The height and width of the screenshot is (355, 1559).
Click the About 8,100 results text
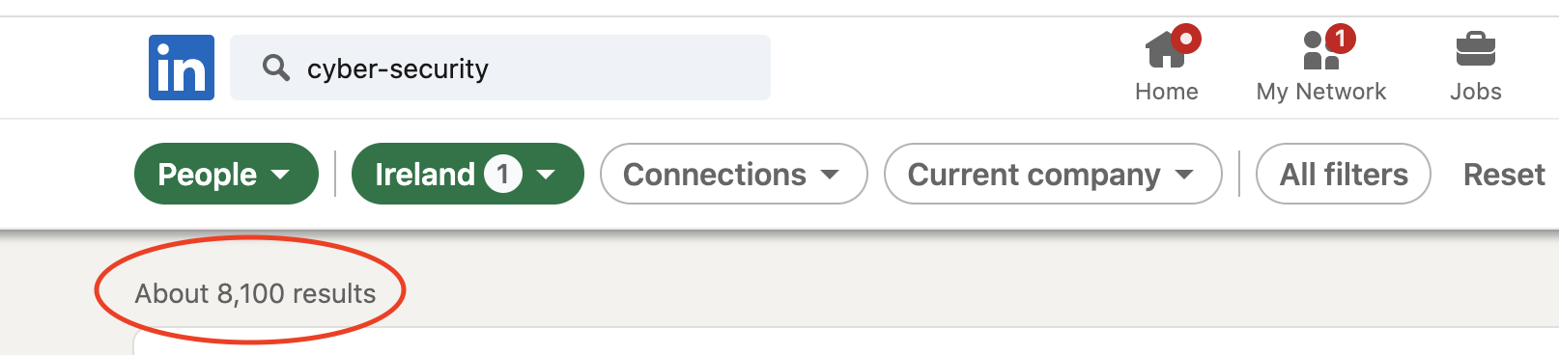tap(255, 293)
